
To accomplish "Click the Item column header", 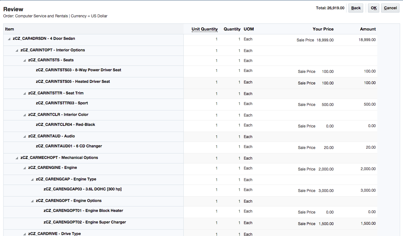I will coord(10,29).
